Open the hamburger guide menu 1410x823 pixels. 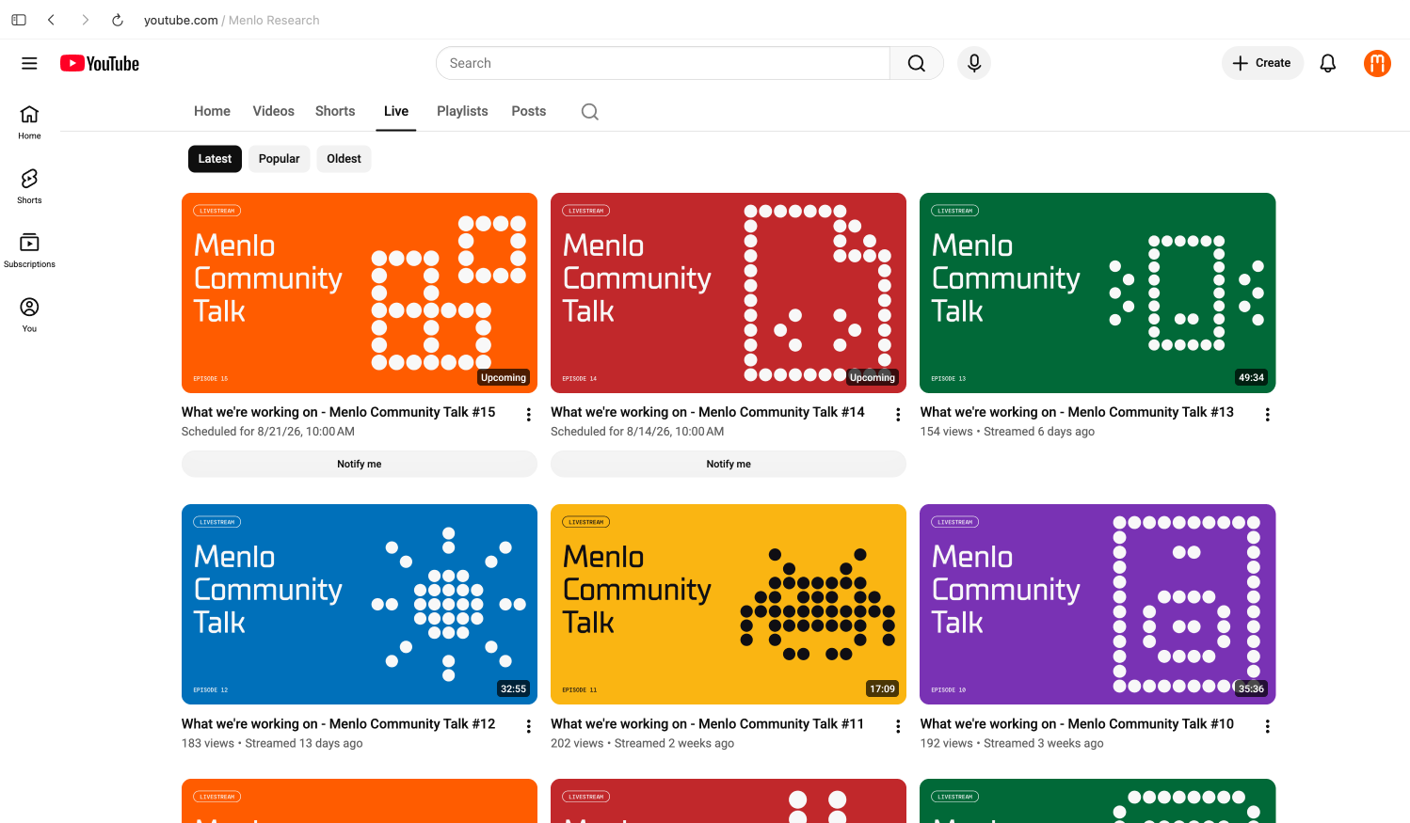pos(29,63)
